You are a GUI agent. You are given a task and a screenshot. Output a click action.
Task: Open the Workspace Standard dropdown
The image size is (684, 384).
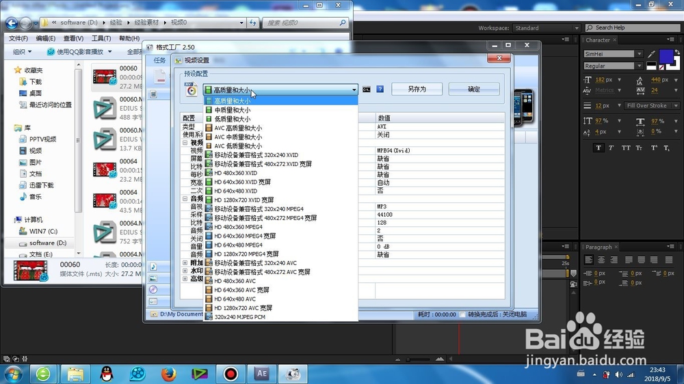(x=546, y=28)
